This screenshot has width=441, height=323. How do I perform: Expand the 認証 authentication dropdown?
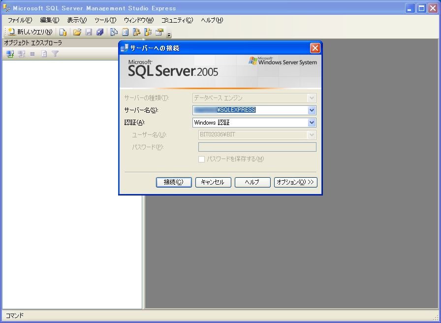(312, 123)
